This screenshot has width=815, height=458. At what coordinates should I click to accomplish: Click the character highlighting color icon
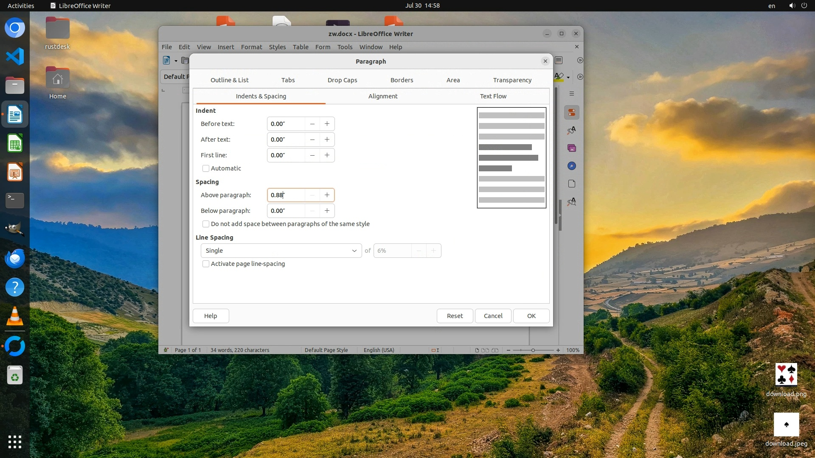click(559, 77)
